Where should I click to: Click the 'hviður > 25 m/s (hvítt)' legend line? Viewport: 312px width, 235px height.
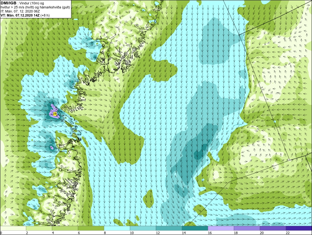click(x=36, y=7)
